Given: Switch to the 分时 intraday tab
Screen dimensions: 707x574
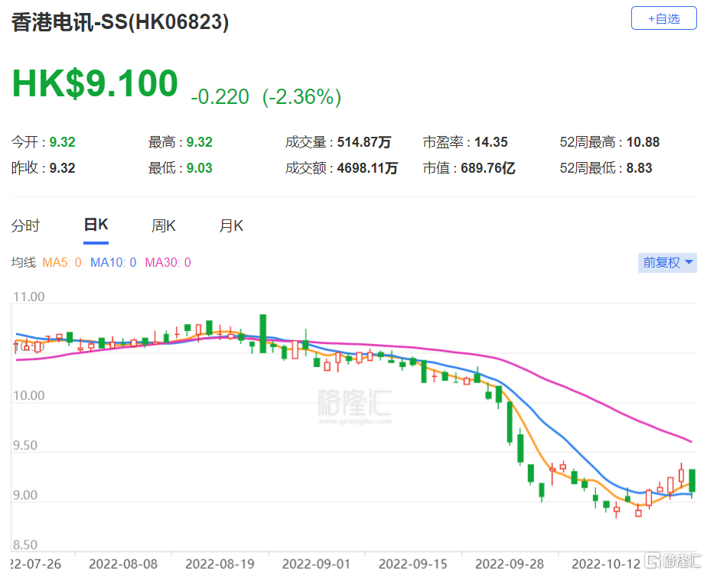Looking at the screenshot, I should pos(26,225).
